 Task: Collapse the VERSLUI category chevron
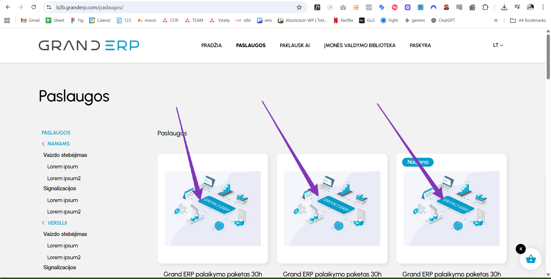43,223
